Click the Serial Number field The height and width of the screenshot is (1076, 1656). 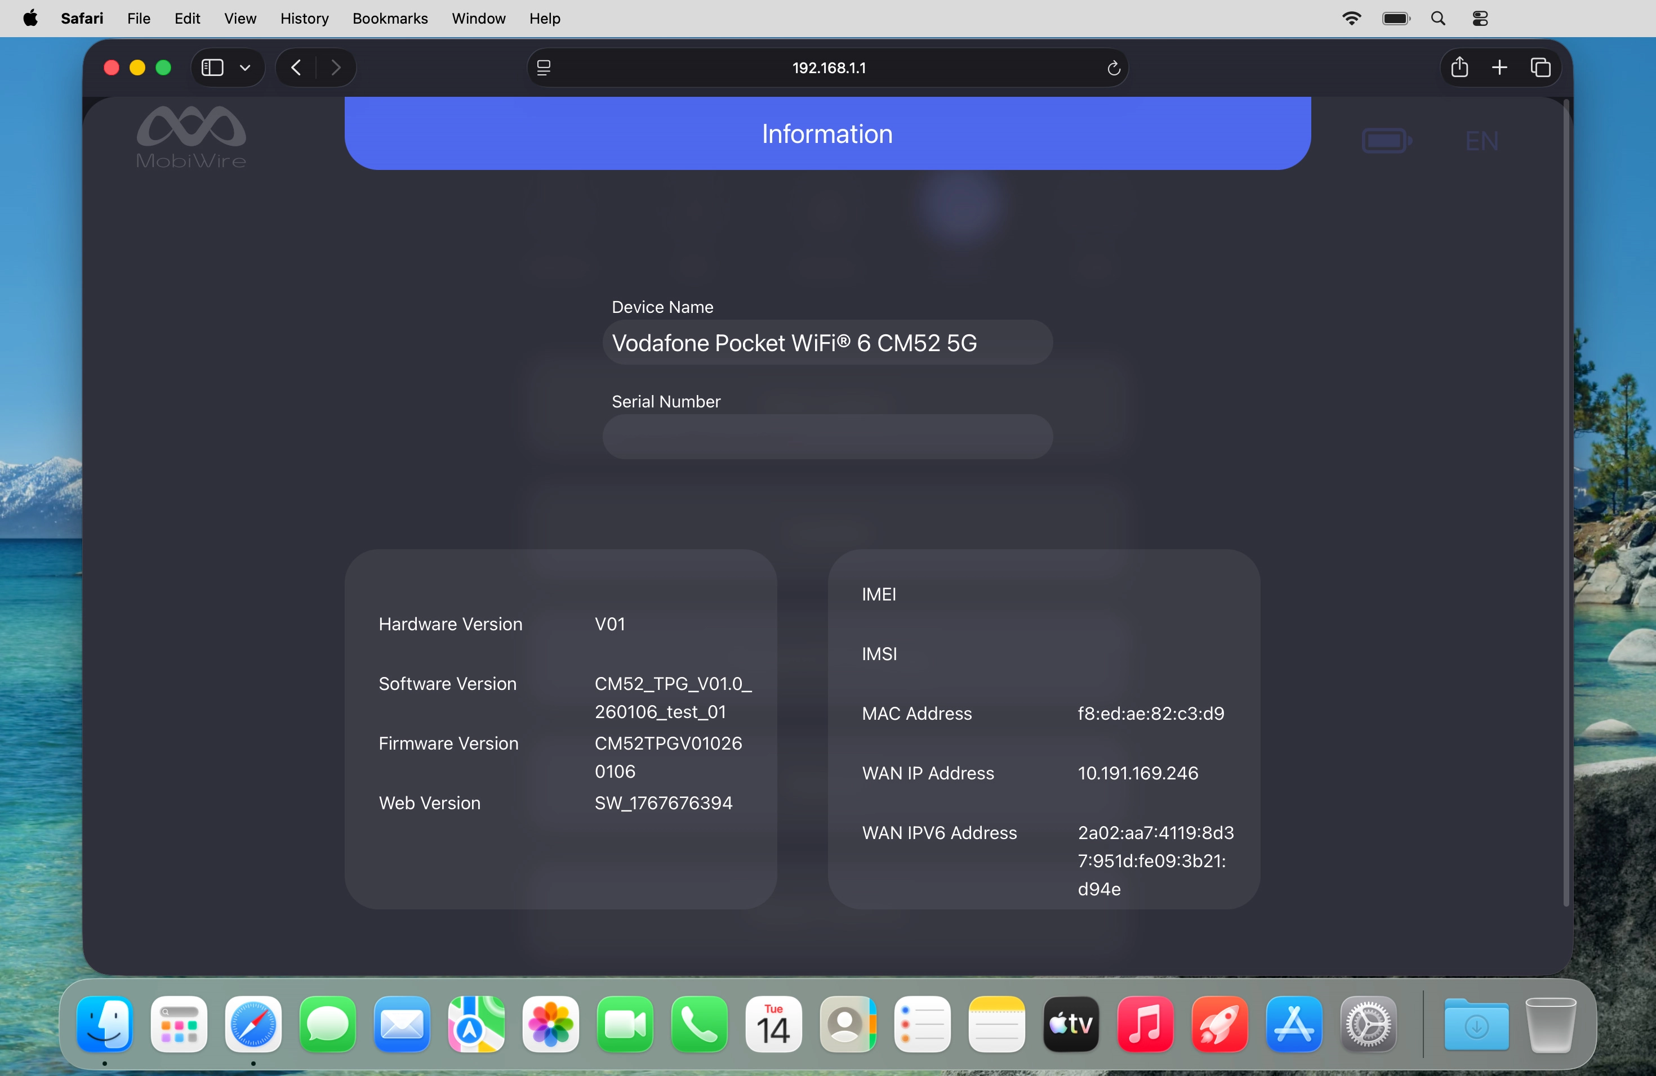[x=827, y=437]
